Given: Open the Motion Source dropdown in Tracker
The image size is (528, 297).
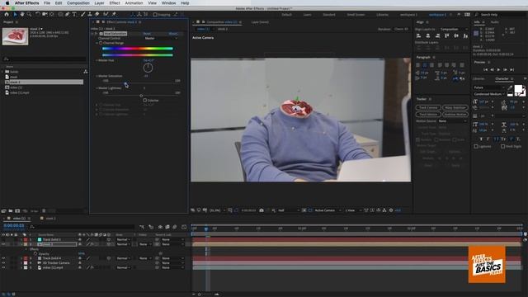Looking at the screenshot, I should (453, 121).
